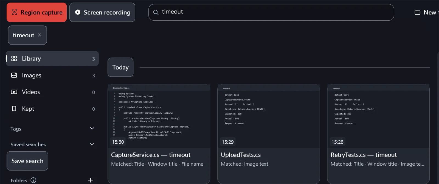Viewport: 439px width, 184px height.
Task: Click the Library count 3
Action: 94,59
